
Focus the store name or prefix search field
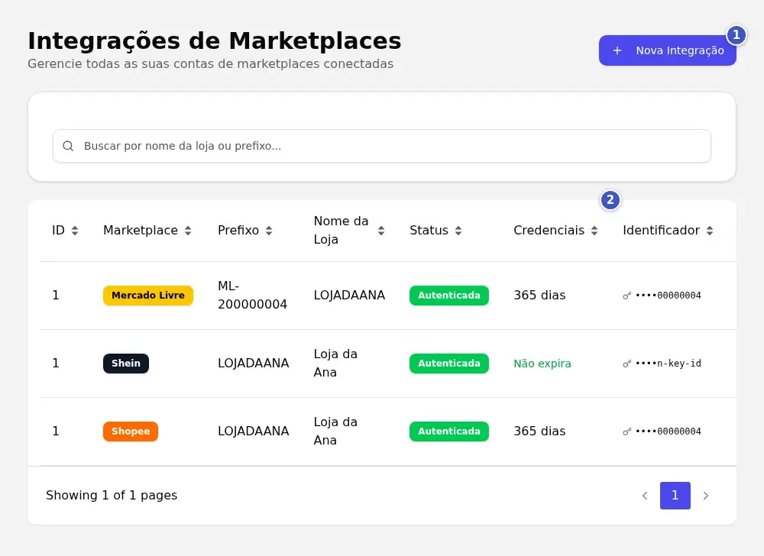pos(381,146)
